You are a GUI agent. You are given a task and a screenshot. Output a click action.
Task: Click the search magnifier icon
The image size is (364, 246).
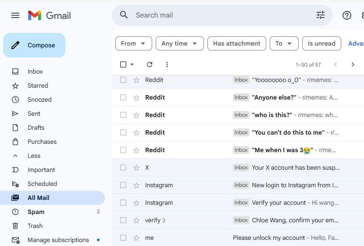tap(124, 15)
